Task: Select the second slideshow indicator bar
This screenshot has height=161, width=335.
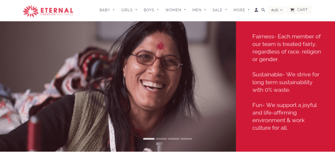Action: coord(161,139)
